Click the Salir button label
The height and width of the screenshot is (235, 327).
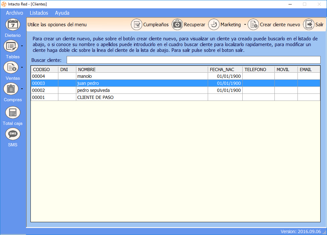(319, 25)
